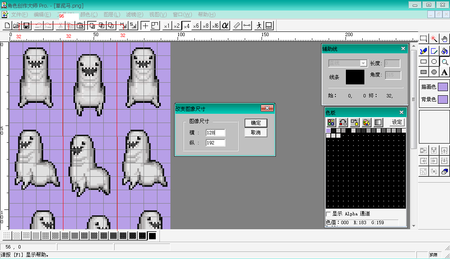Confirm resize with 确定 button
Screen dimensions: 450x259
256,123
